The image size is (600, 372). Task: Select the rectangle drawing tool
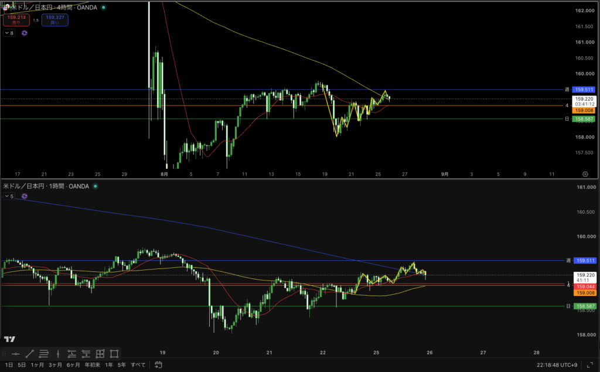(x=114, y=354)
